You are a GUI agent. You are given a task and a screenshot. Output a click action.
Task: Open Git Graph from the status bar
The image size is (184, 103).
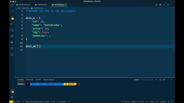coord(62,102)
